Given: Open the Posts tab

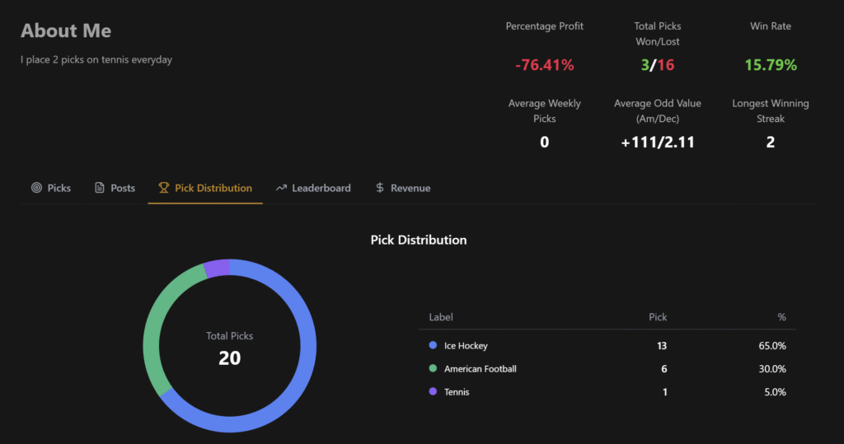Looking at the screenshot, I should 123,188.
